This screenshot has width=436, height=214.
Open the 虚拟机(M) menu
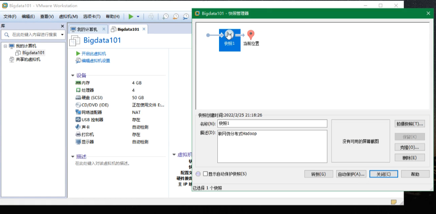click(68, 16)
